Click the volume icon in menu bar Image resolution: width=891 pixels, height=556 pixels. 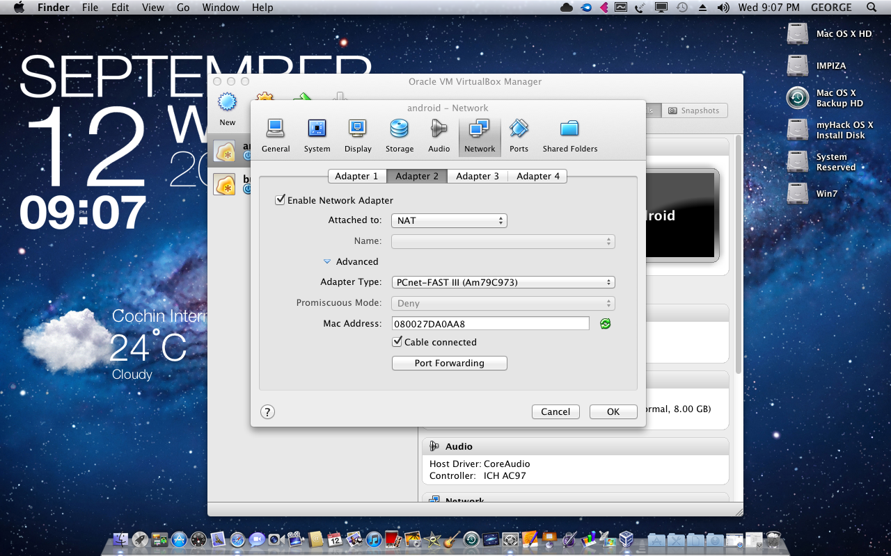[x=723, y=8]
